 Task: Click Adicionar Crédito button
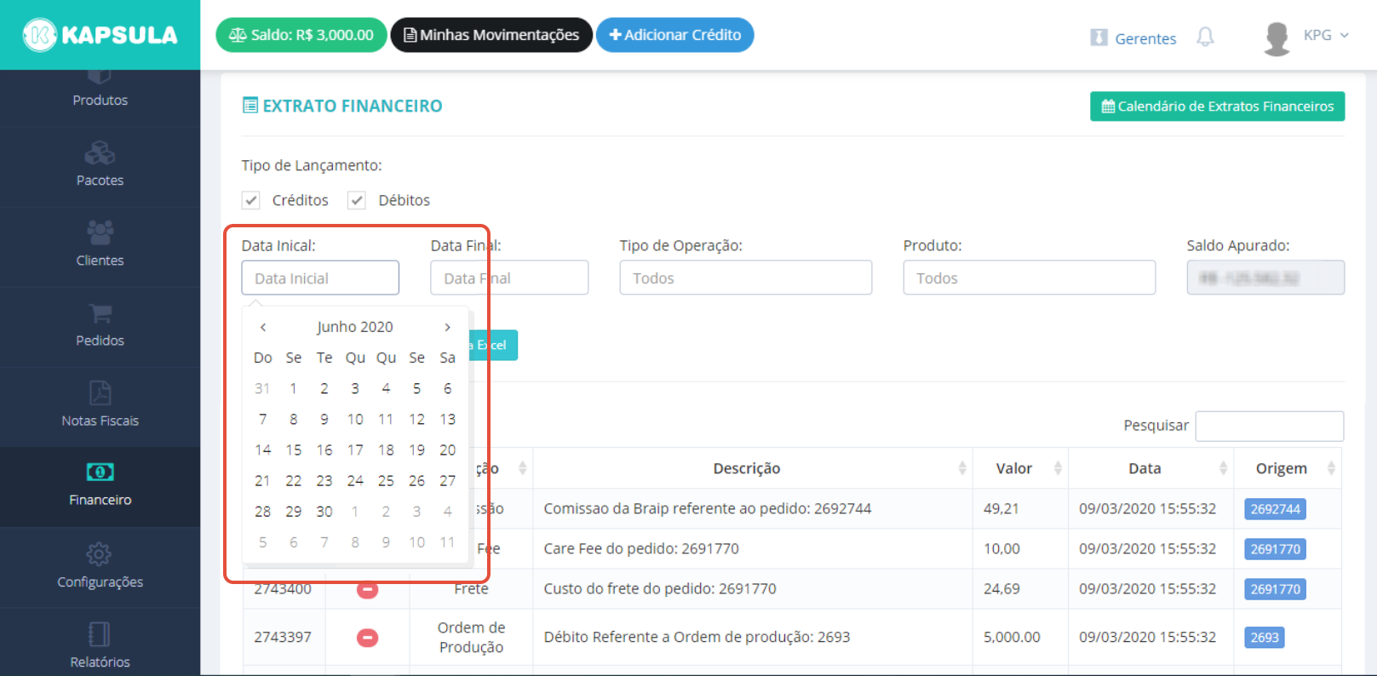[x=674, y=35]
